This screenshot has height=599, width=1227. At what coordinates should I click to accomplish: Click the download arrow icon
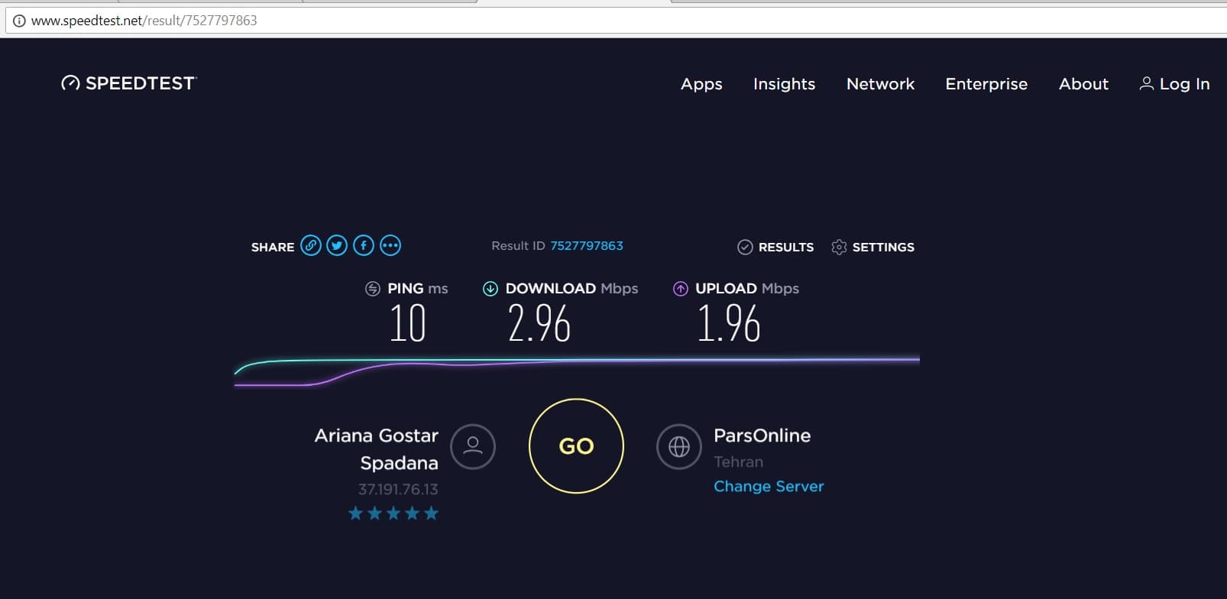click(490, 289)
